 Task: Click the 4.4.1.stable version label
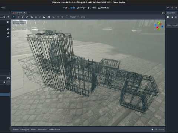tap(159, 129)
